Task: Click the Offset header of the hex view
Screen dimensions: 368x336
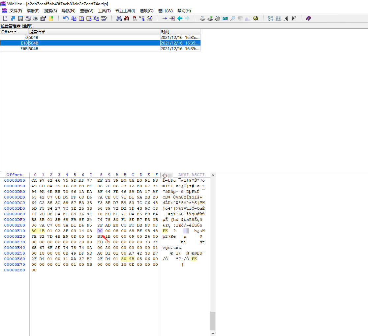Action: tap(14, 175)
